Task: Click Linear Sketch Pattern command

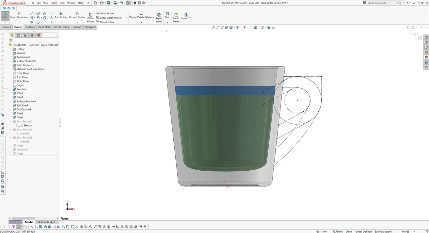Action: [108, 18]
